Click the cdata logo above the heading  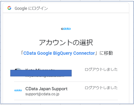(66, 29)
